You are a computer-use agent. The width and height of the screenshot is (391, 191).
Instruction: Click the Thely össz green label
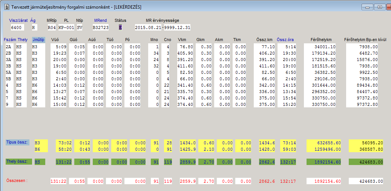[19, 162]
